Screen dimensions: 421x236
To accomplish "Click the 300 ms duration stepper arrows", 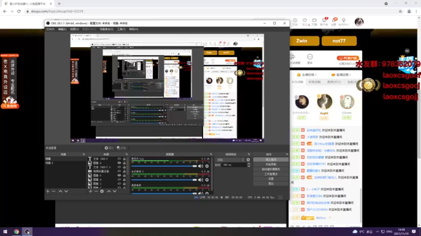I will pos(248,165).
